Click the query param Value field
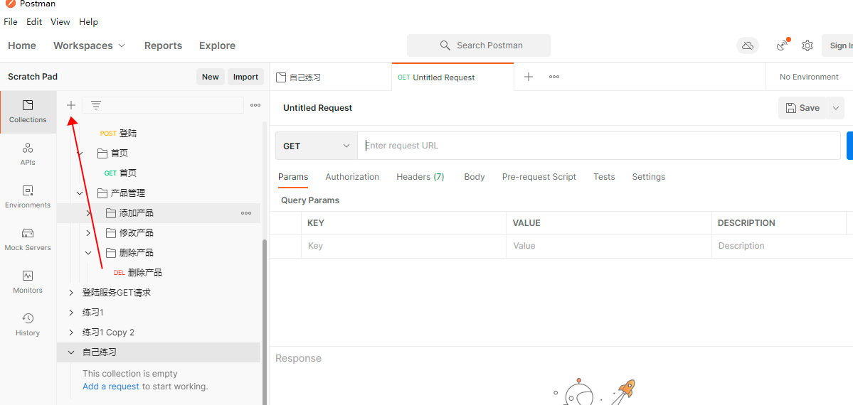This screenshot has width=853, height=405. [x=609, y=246]
